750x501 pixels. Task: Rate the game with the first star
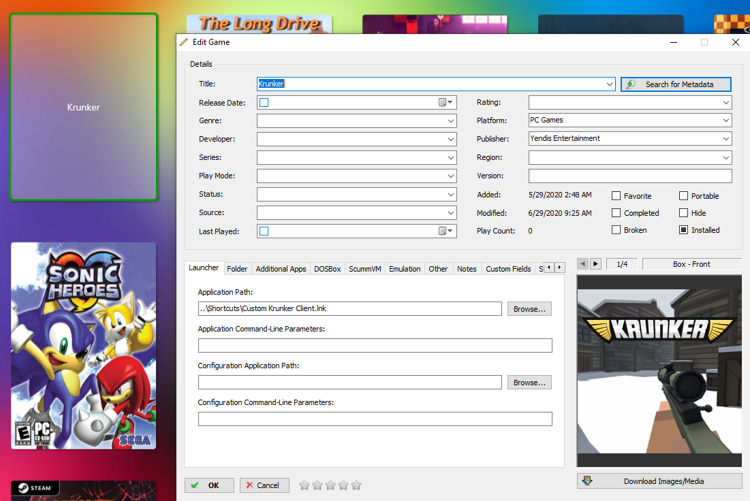coord(304,486)
